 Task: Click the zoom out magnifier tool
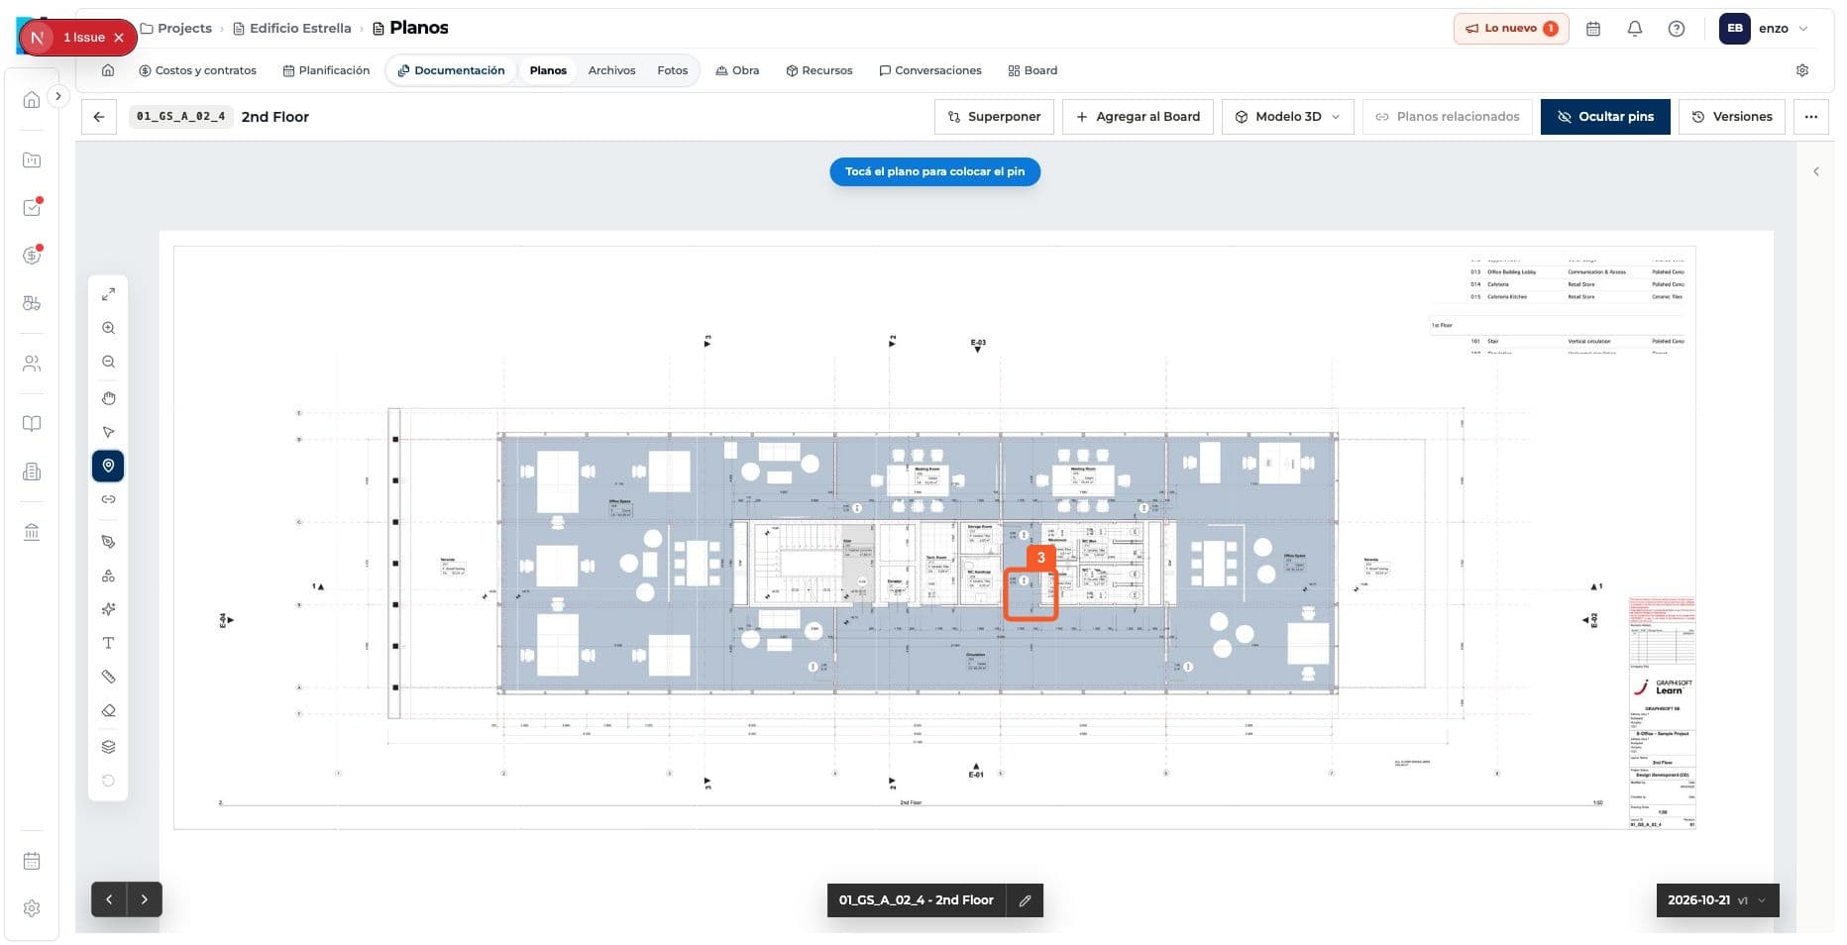point(108,362)
